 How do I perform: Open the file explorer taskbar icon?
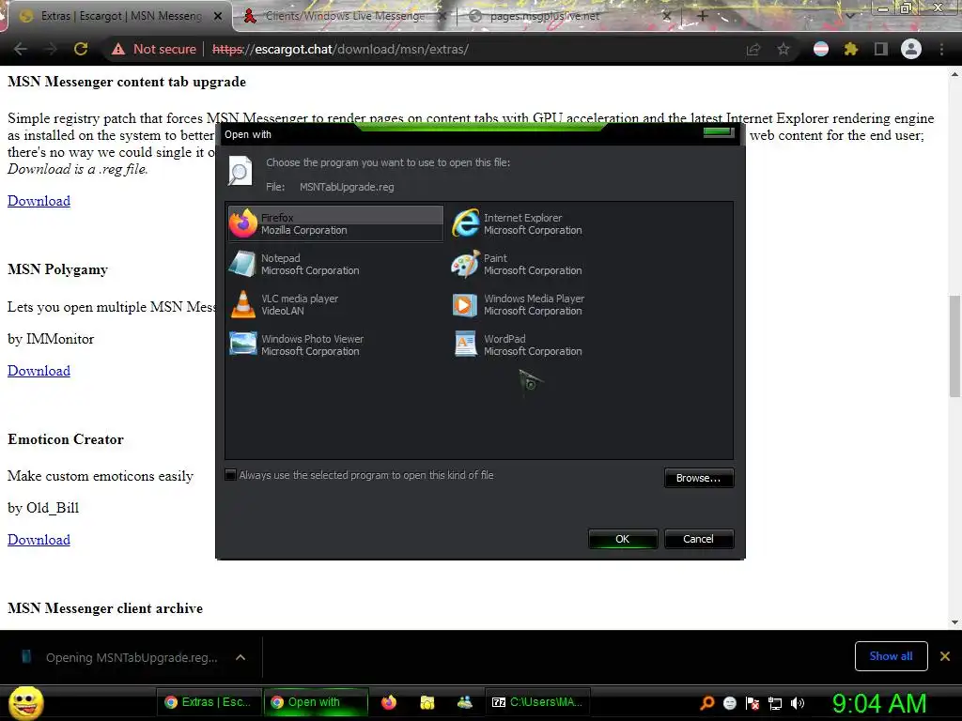[427, 702]
